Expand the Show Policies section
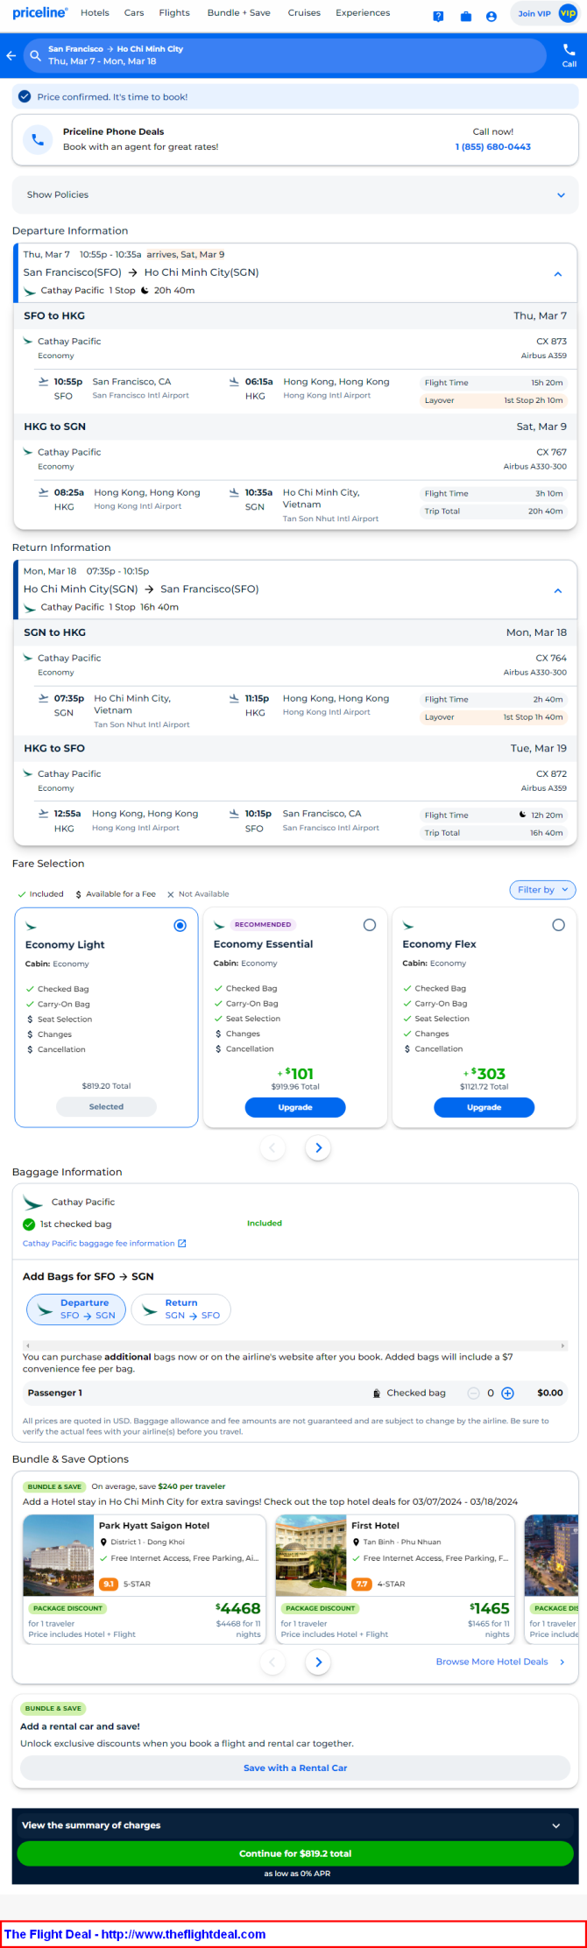The image size is (587, 1948). point(295,195)
